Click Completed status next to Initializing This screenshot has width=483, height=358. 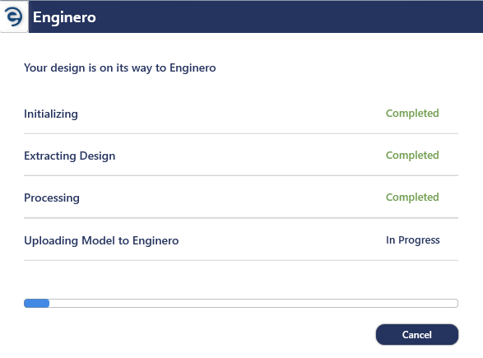412,114
